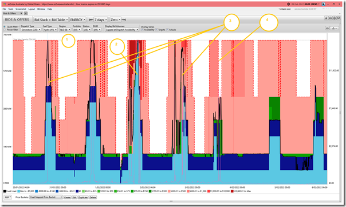Open the Portfolio dropdown
This screenshot has height=207, width=346.
point(77,30)
